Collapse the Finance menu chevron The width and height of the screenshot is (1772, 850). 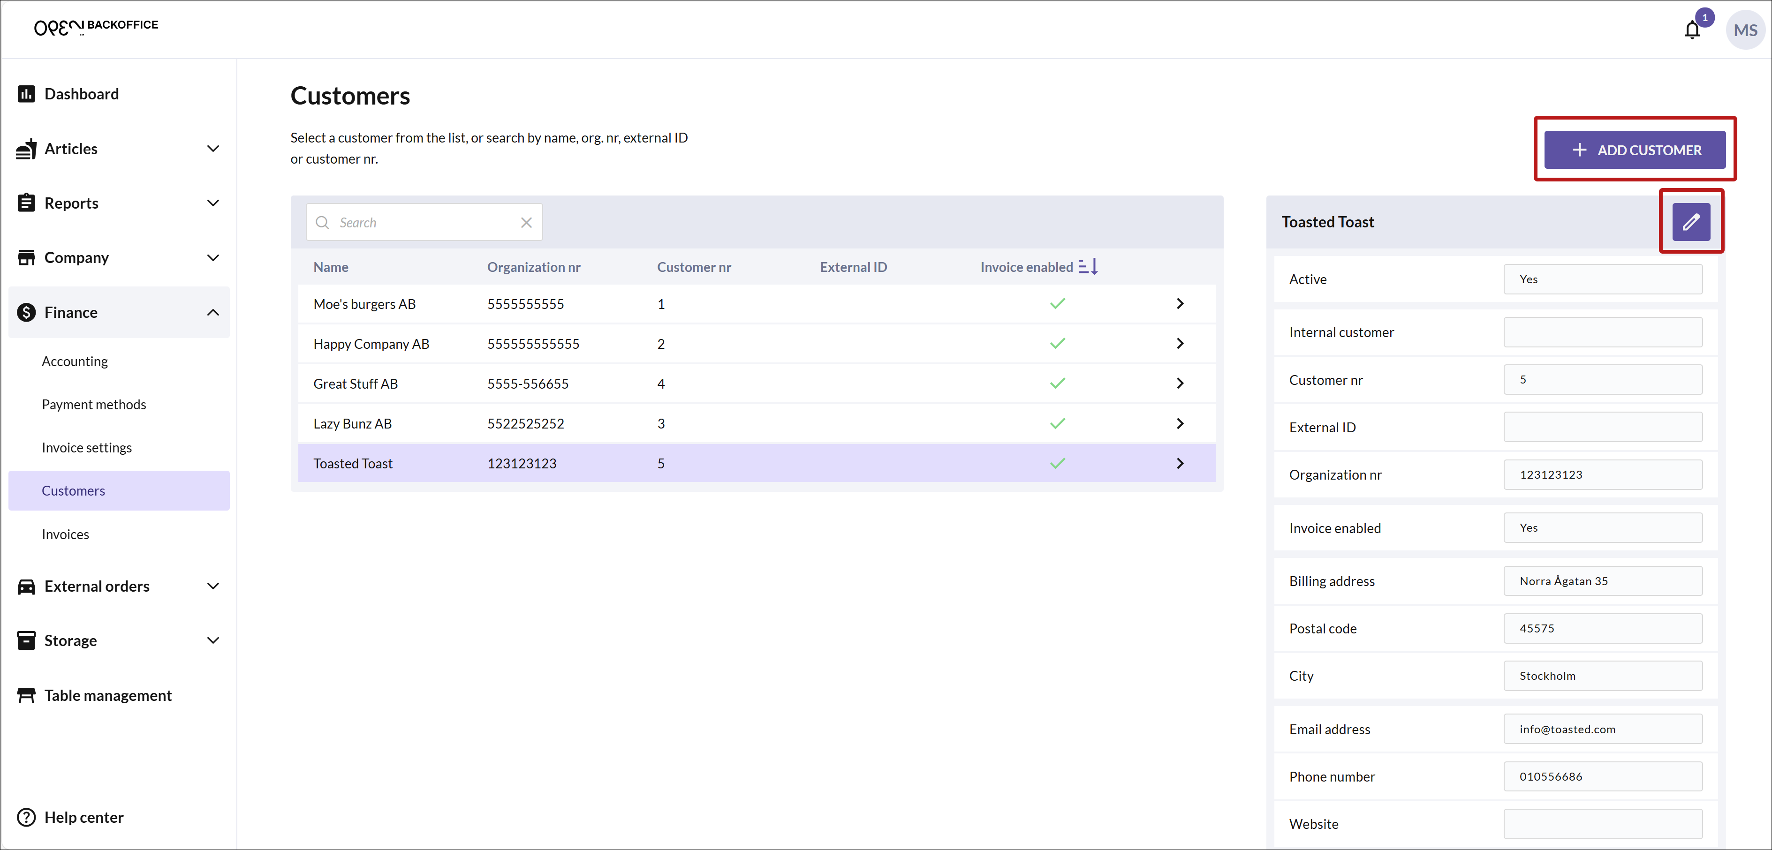tap(213, 312)
